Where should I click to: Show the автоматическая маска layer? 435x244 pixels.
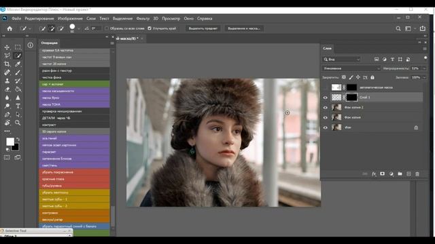(326, 87)
